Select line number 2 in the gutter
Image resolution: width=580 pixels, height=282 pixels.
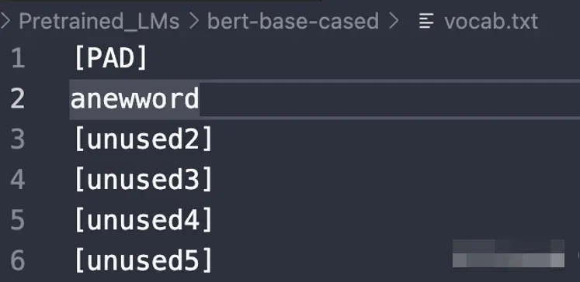(x=18, y=99)
